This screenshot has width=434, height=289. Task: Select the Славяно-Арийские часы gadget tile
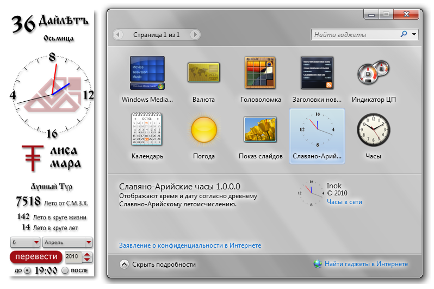tap(317, 136)
